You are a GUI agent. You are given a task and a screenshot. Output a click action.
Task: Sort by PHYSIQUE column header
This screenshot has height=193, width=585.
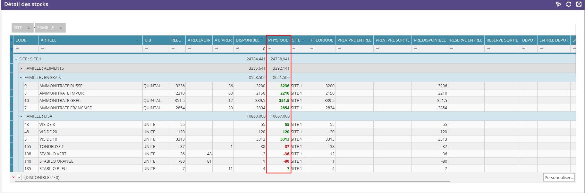(278, 40)
